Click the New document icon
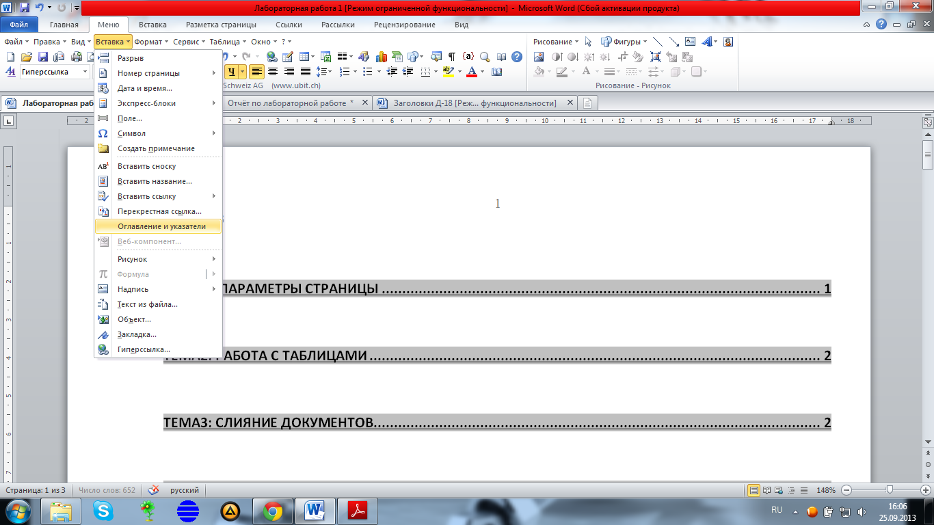The image size is (934, 525). click(10, 57)
